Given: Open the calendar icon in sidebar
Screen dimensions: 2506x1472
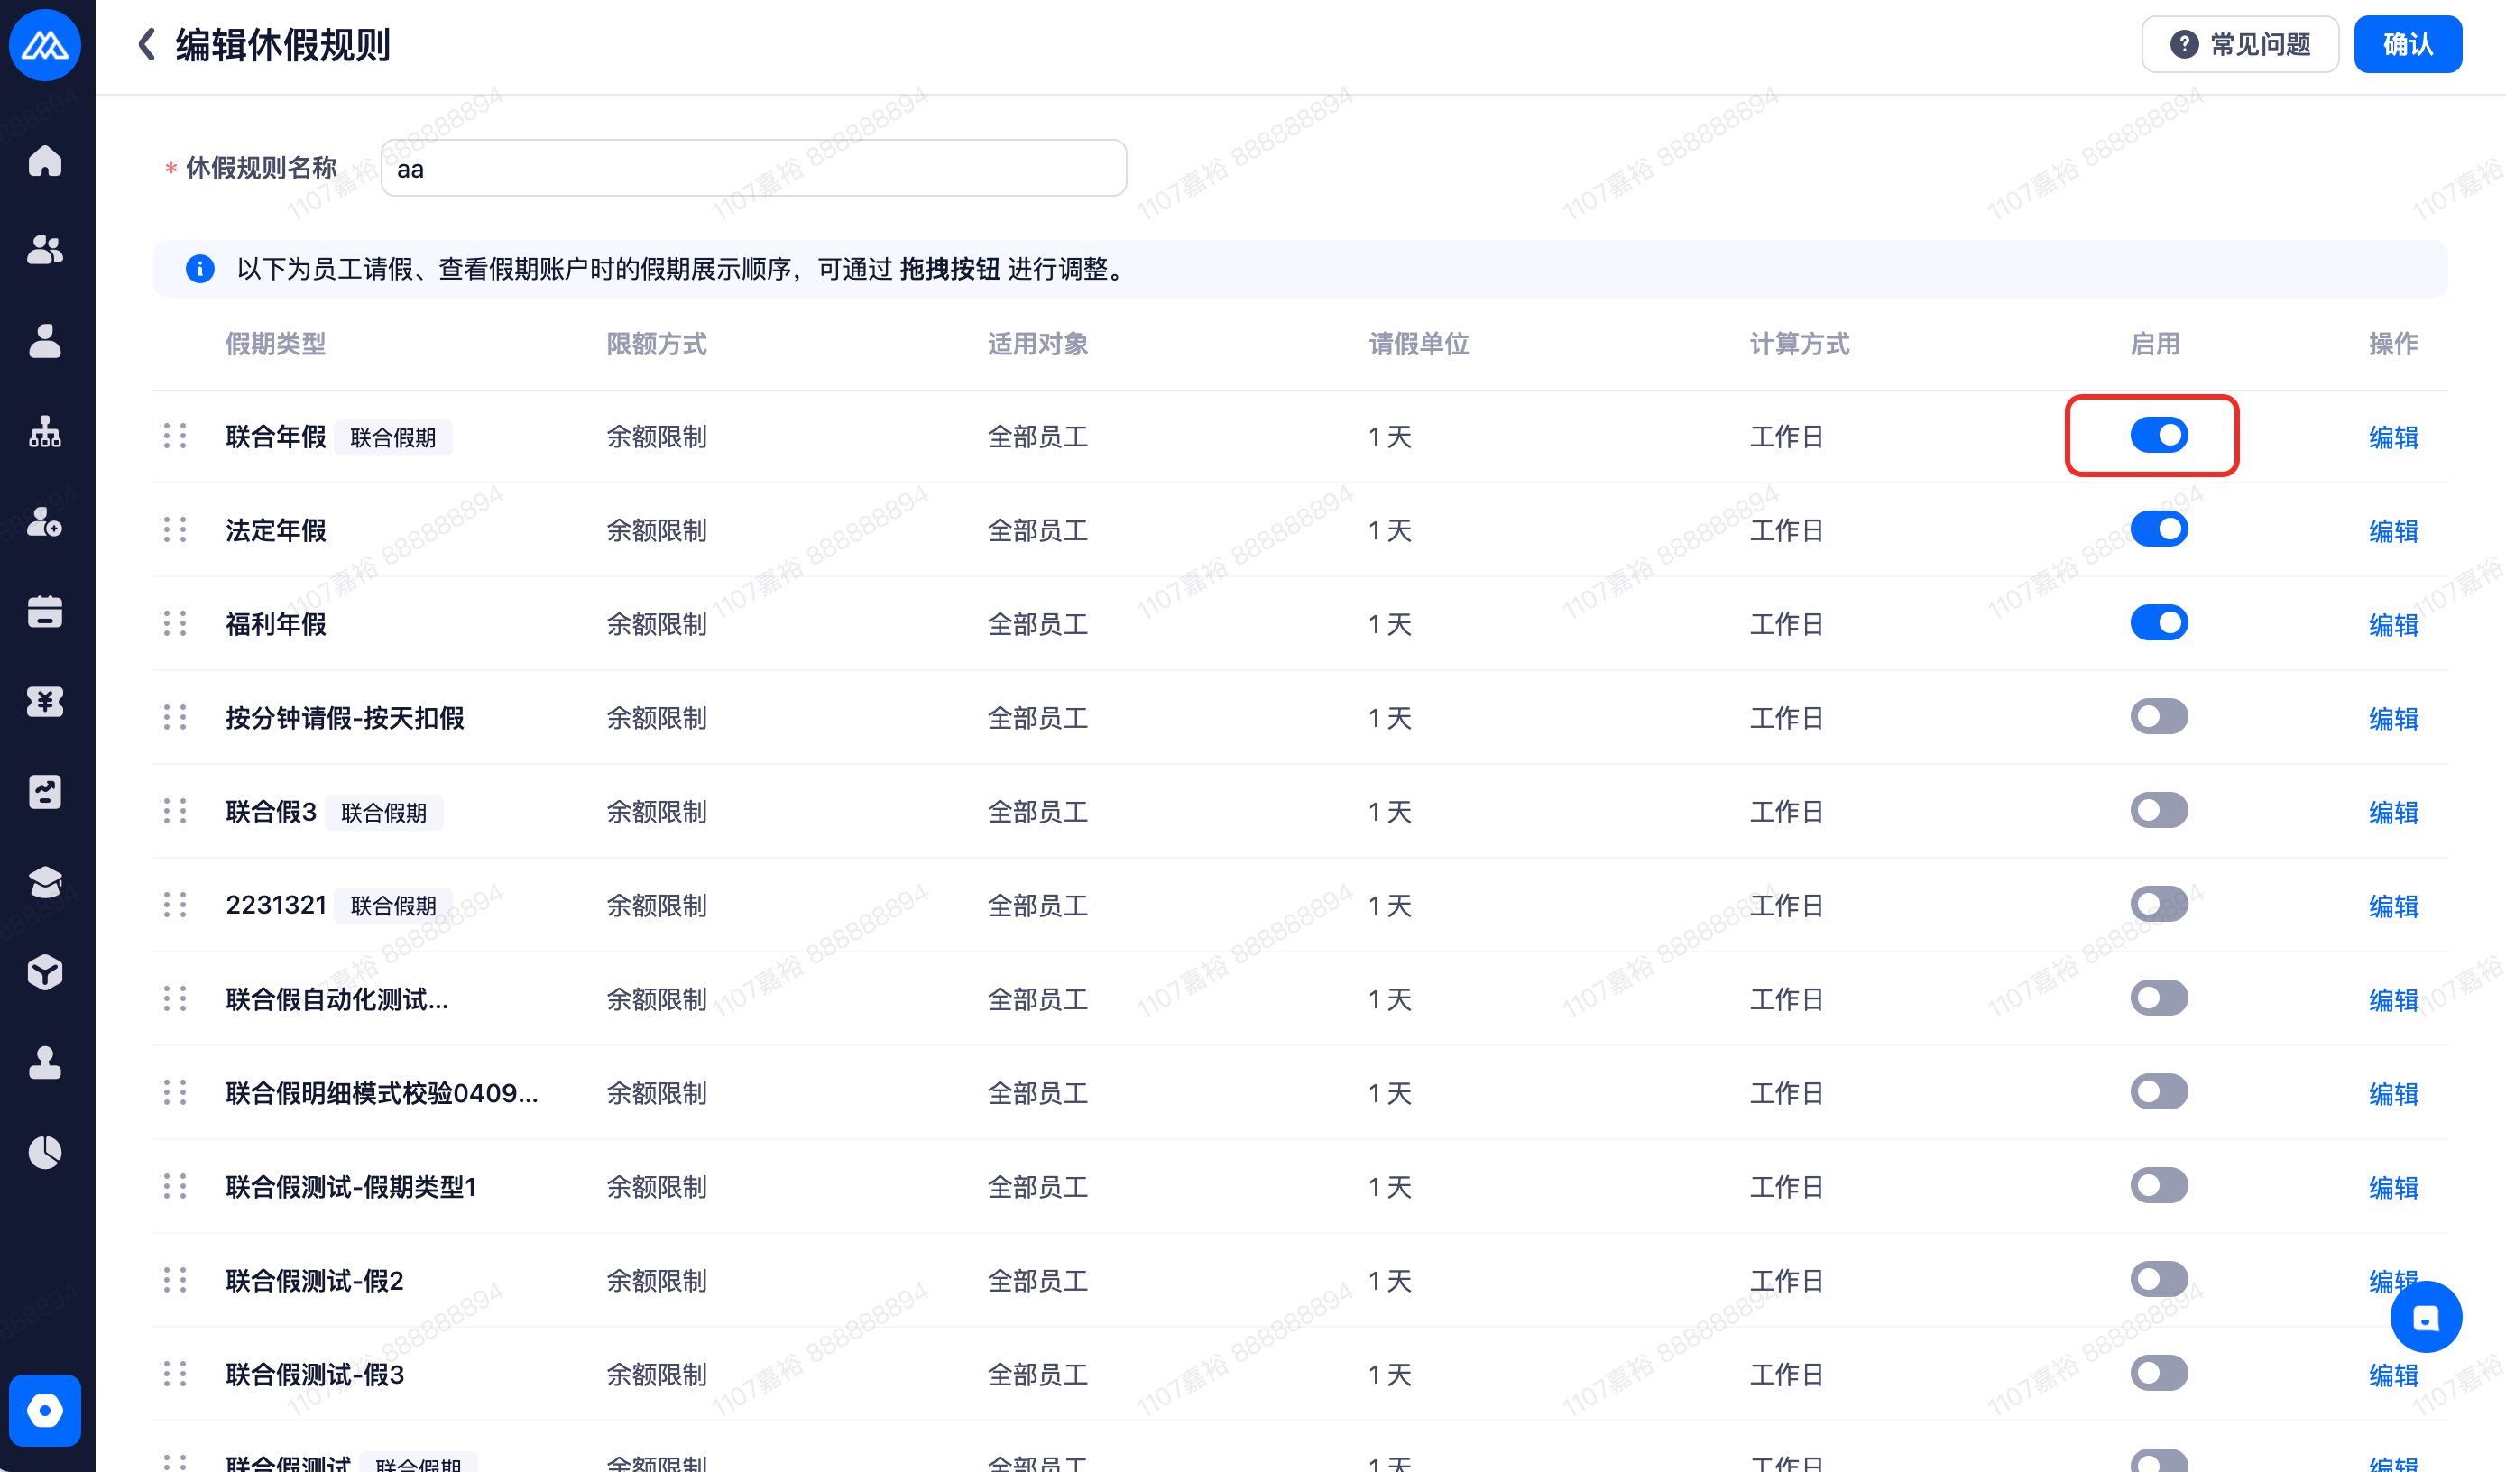Looking at the screenshot, I should (45, 612).
